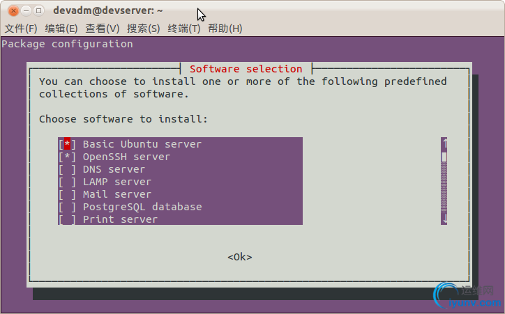The image size is (505, 314).
Task: Click the <Ok> button
Action: coord(240,257)
